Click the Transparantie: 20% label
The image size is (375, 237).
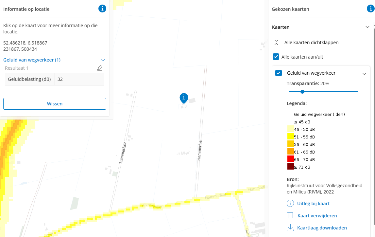click(x=308, y=83)
